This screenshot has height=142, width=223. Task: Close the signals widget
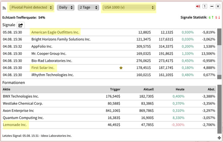tap(218, 6)
